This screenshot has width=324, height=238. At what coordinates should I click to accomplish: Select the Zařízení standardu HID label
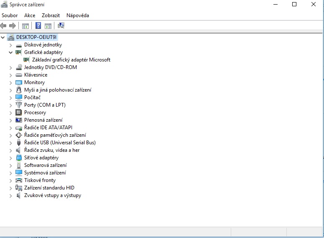pyautogui.click(x=49, y=188)
